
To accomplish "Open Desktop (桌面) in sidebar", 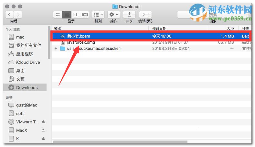I will [16, 71].
